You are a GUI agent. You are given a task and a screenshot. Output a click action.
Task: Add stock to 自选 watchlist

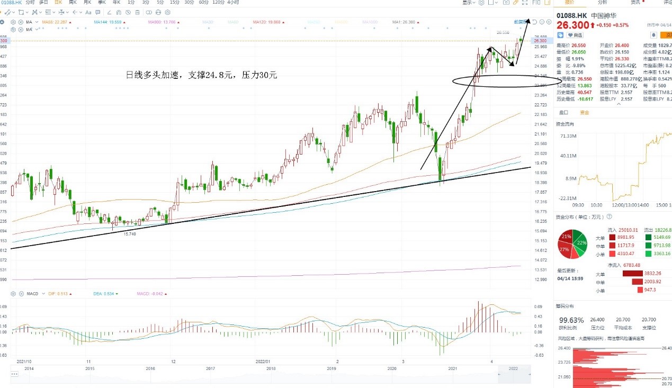point(575,35)
